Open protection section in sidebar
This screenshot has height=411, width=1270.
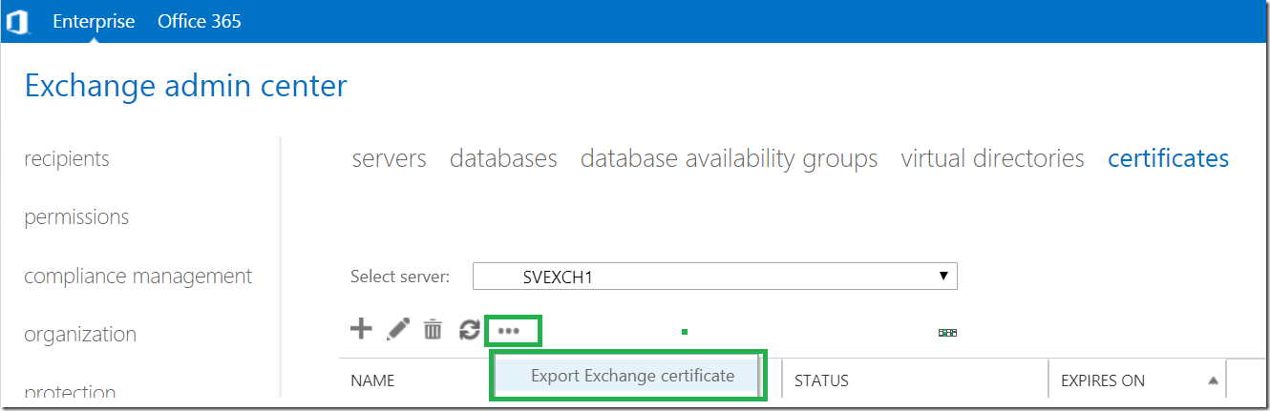[70, 391]
